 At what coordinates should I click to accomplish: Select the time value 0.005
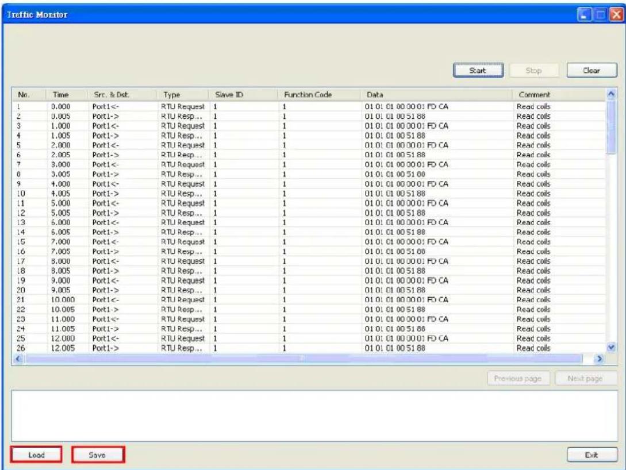(x=61, y=117)
